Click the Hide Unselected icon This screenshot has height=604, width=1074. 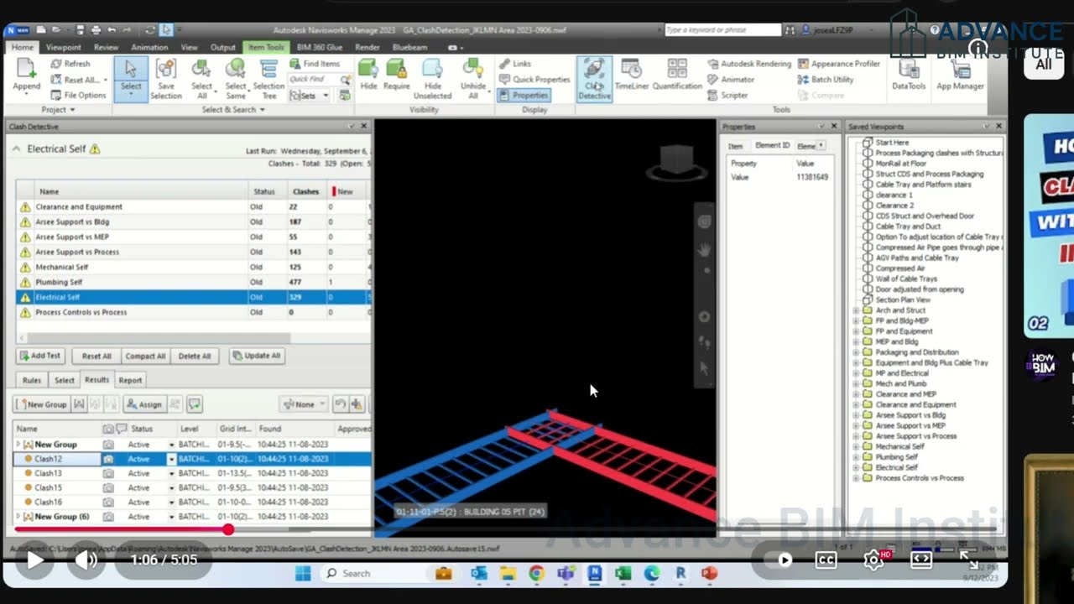click(432, 70)
